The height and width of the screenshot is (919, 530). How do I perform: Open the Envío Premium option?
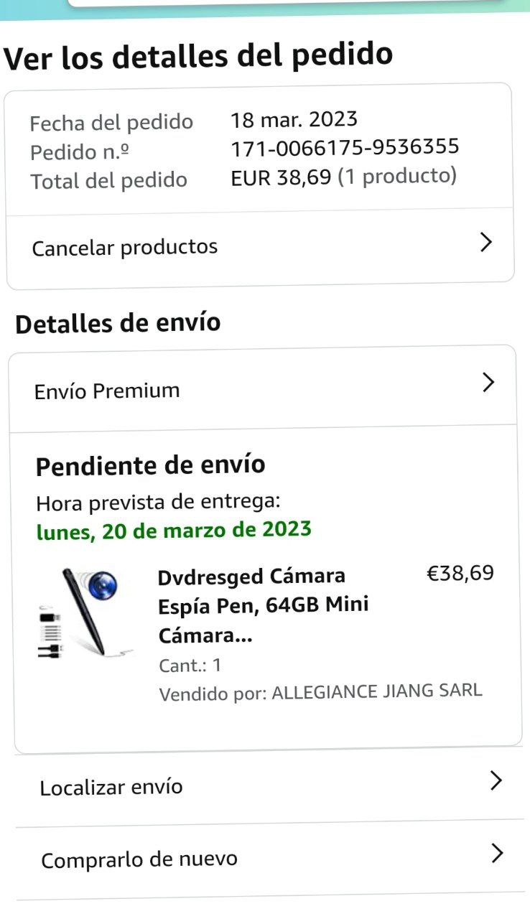click(x=107, y=391)
